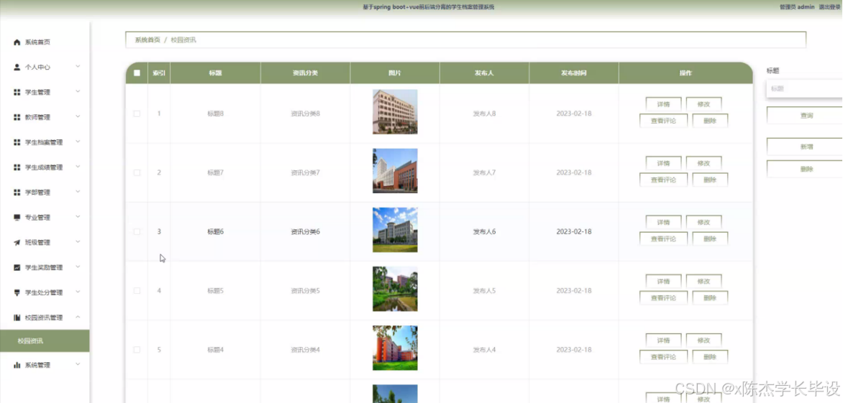Toggle the select-all checkbox in table header
Image resolution: width=843 pixels, height=403 pixels.
pos(137,73)
